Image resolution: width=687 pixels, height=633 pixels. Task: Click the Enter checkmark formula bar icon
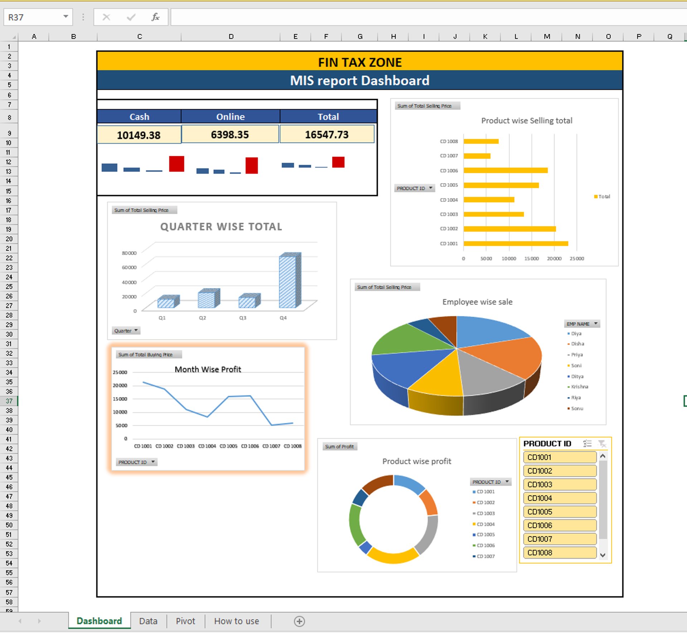pyautogui.click(x=131, y=17)
